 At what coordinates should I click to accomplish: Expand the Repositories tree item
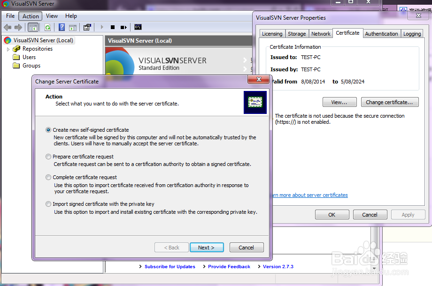point(8,48)
